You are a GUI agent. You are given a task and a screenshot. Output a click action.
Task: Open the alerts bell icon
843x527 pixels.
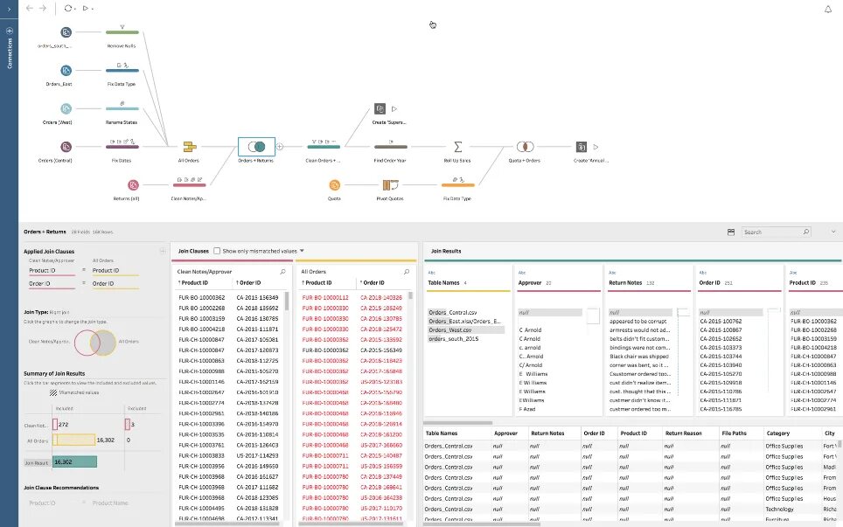pos(828,9)
